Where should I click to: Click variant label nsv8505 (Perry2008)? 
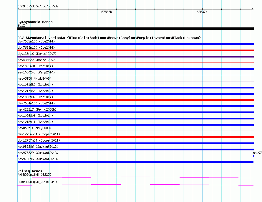click(x=34, y=128)
